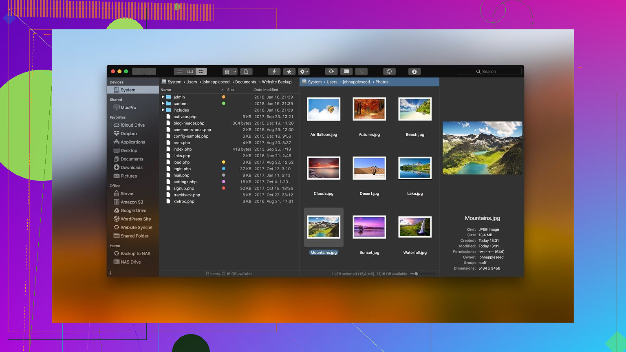The width and height of the screenshot is (626, 352).
Task: Open the terminal icon in the toolbar
Action: [x=346, y=71]
